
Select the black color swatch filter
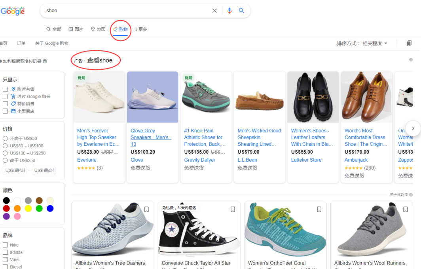pyautogui.click(x=6, y=200)
